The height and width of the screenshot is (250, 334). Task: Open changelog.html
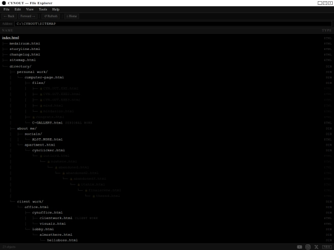tap(25, 55)
